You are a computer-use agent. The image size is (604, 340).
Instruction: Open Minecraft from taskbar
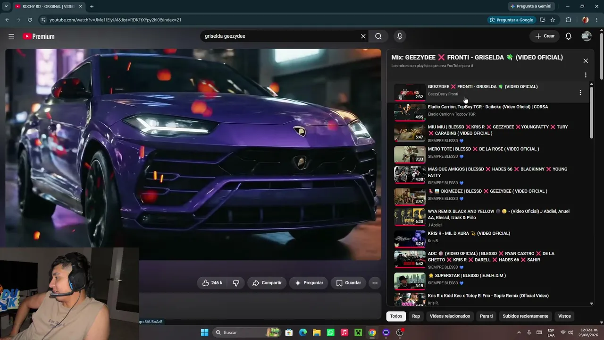pyautogui.click(x=358, y=332)
